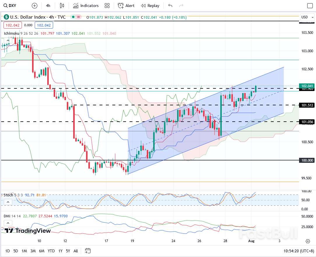316x257 pixels.
Task: Open the candlestick chart type selector
Action: click(x=62, y=6)
